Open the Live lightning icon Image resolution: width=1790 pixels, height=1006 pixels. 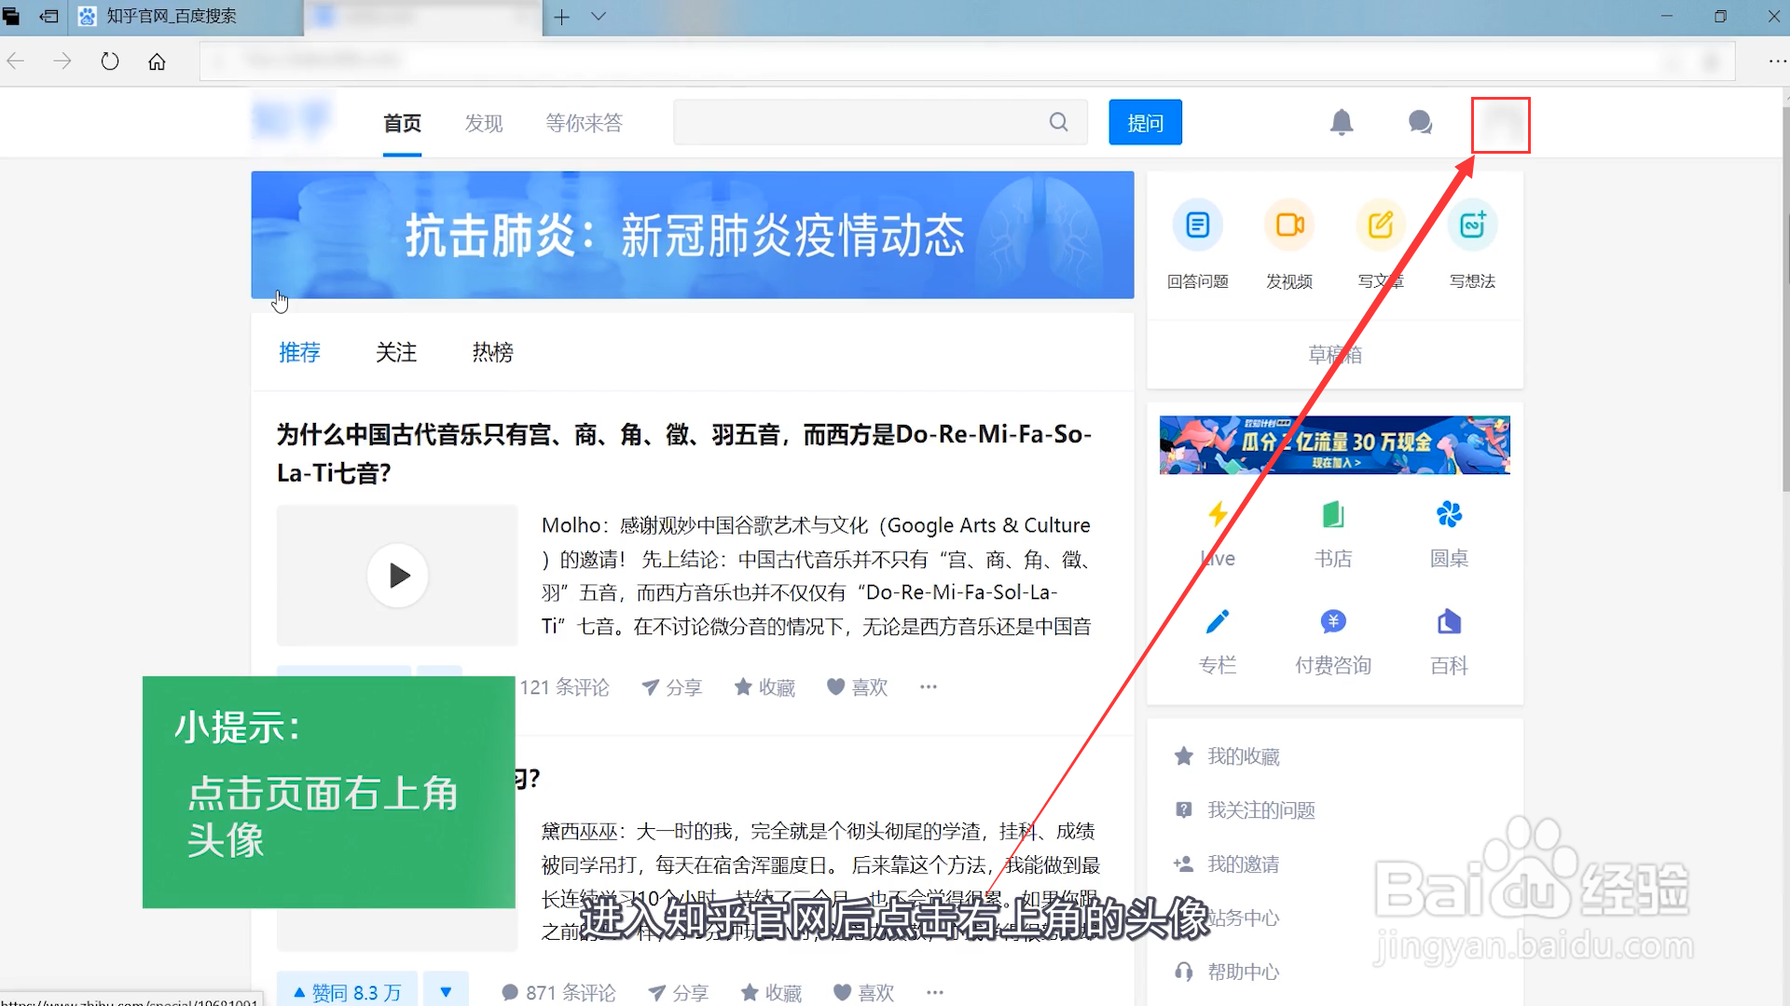1218,514
